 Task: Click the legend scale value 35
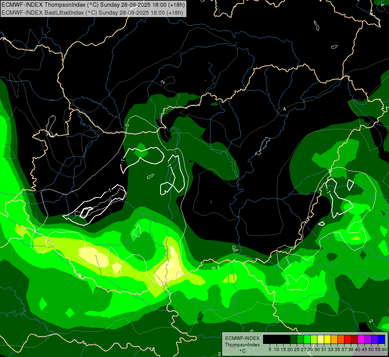pos(337,349)
